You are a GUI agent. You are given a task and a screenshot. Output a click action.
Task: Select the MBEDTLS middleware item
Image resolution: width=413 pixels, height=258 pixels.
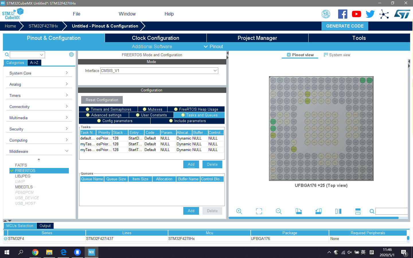(x=24, y=187)
